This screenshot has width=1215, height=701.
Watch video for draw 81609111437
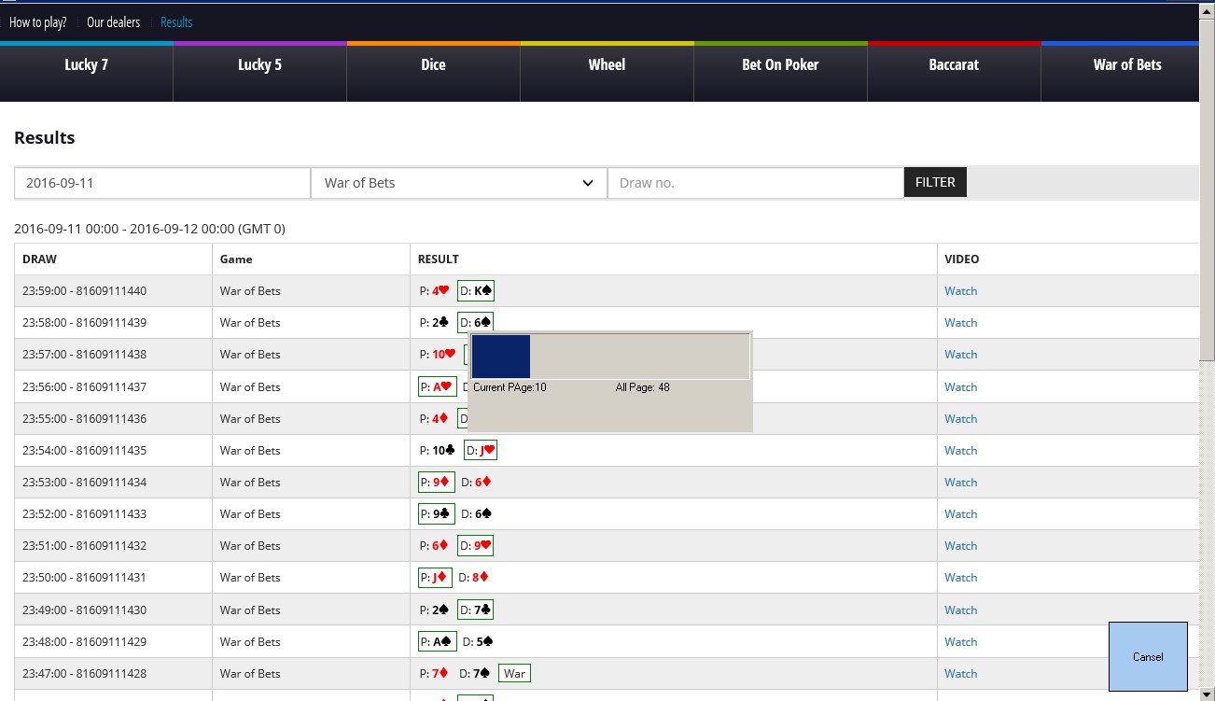click(x=960, y=387)
